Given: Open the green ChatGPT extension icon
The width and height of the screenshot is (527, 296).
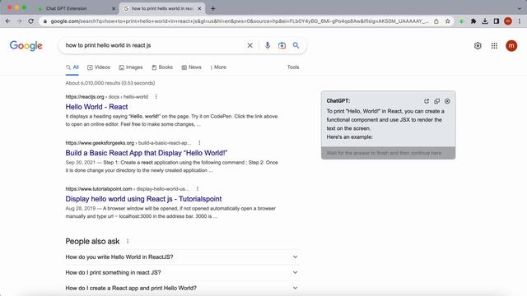Looking at the screenshot, I should pos(462,21).
